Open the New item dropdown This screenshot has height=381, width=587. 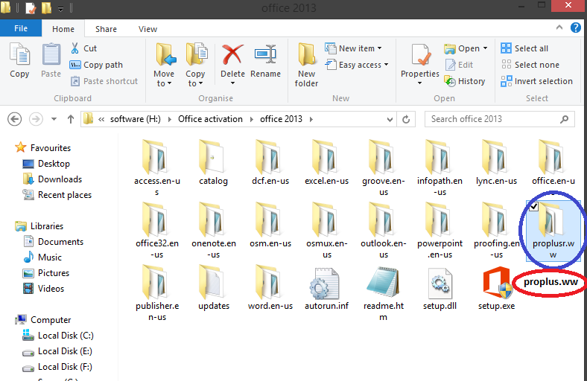click(360, 48)
